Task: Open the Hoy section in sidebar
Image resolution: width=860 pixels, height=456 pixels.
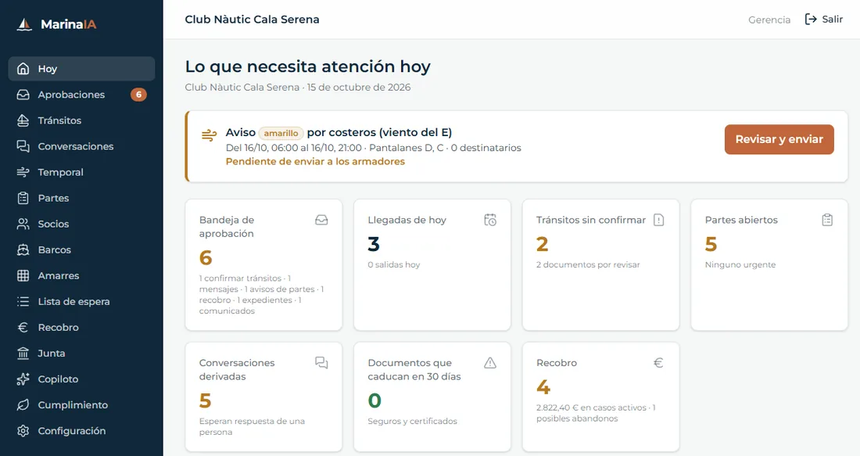Action: [x=82, y=69]
